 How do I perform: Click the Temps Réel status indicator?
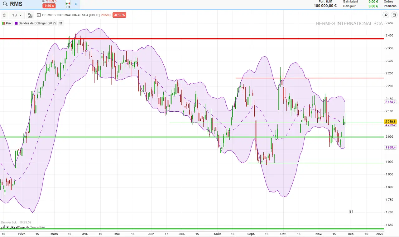(36, 227)
